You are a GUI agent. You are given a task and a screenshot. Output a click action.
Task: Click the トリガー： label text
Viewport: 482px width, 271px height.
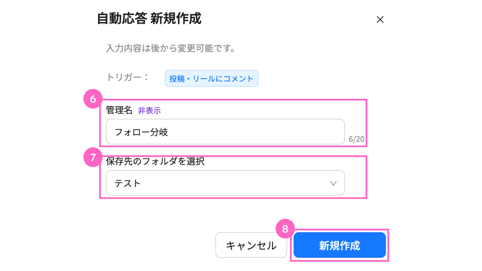[128, 77]
